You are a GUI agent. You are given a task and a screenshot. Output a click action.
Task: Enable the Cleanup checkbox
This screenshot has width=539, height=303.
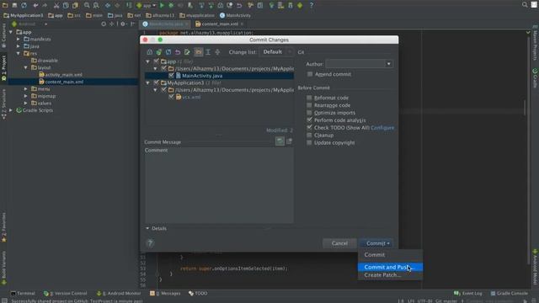pyautogui.click(x=309, y=135)
